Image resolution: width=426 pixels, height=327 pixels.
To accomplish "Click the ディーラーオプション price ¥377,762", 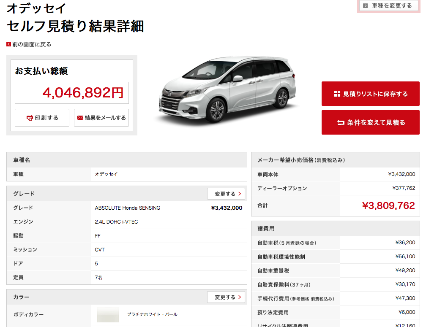I will [x=404, y=188].
